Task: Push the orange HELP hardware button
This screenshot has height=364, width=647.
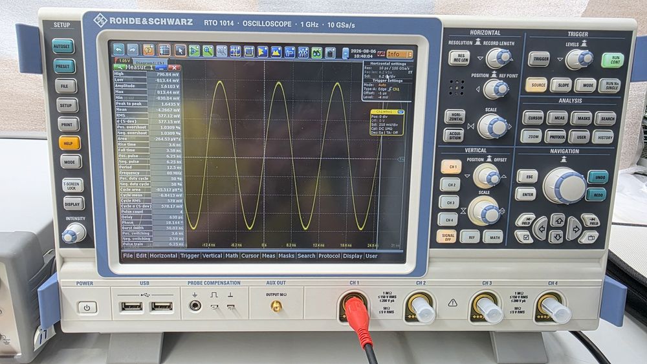Action: tap(69, 144)
